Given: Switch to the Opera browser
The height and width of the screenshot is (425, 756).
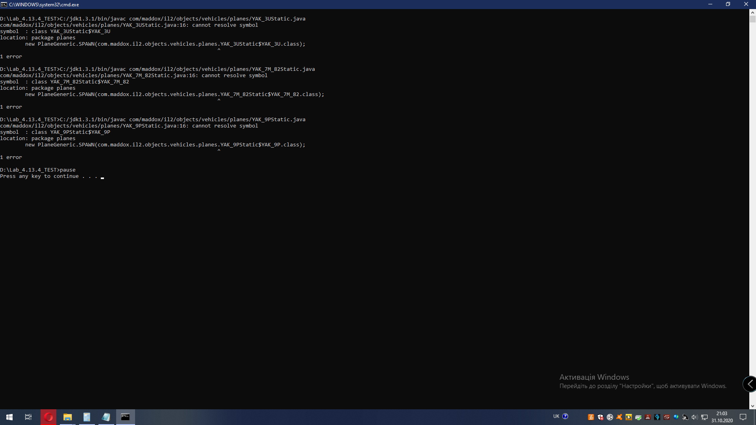Looking at the screenshot, I should pos(48,417).
